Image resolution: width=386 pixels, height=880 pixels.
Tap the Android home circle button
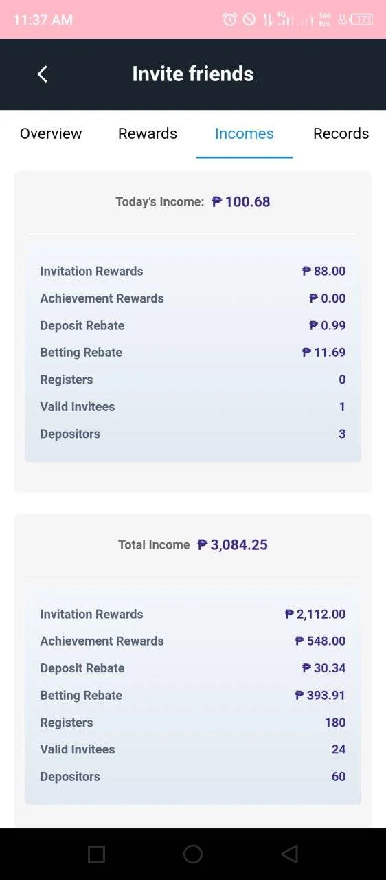(193, 854)
